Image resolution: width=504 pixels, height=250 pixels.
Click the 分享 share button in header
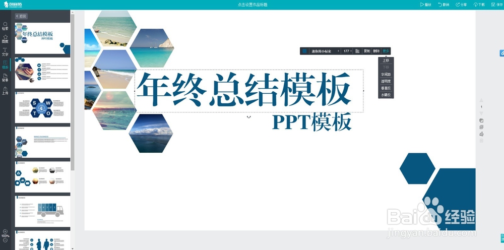pyautogui.click(x=461, y=5)
